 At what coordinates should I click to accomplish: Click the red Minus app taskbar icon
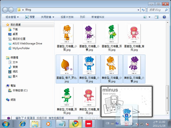tap(89, 124)
